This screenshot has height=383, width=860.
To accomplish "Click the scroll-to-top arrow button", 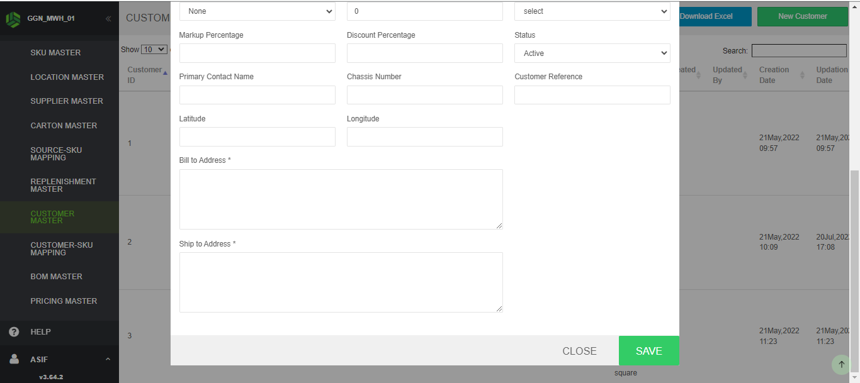I will click(841, 364).
